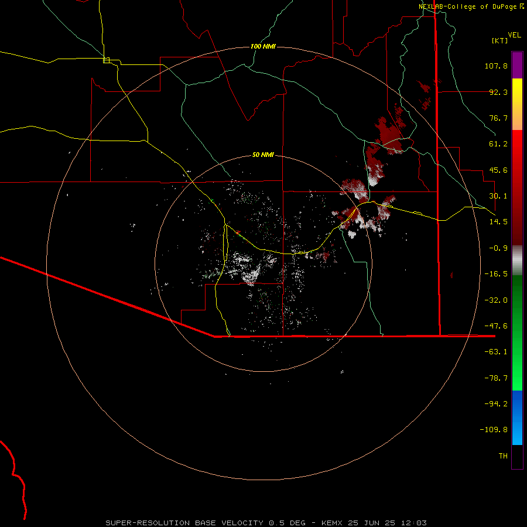Pick the gray near-zero color bar segment
The width and height of the screenshot is (527, 527).
[x=517, y=261]
